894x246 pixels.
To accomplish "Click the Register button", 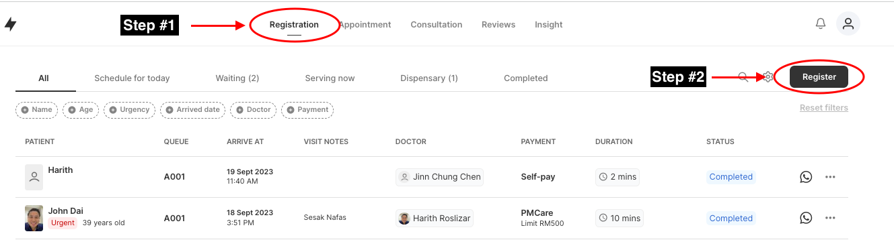I will [x=819, y=76].
